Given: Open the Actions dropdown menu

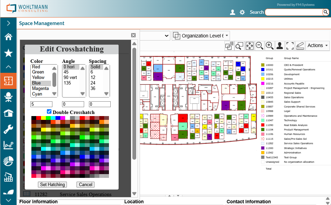Looking at the screenshot, I should pyautogui.click(x=318, y=45).
